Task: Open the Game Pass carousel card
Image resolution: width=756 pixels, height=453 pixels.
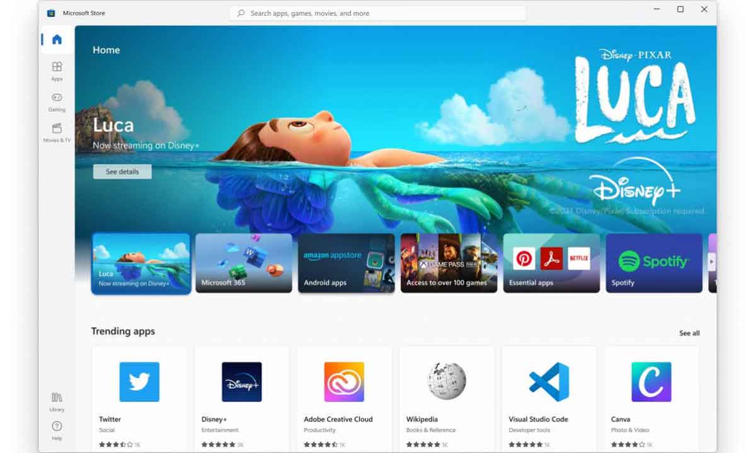Action: tap(449, 262)
